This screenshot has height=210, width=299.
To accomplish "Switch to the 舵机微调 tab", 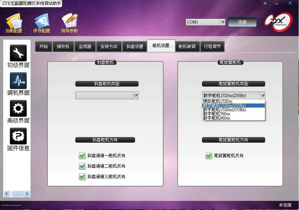I will point(187,47).
